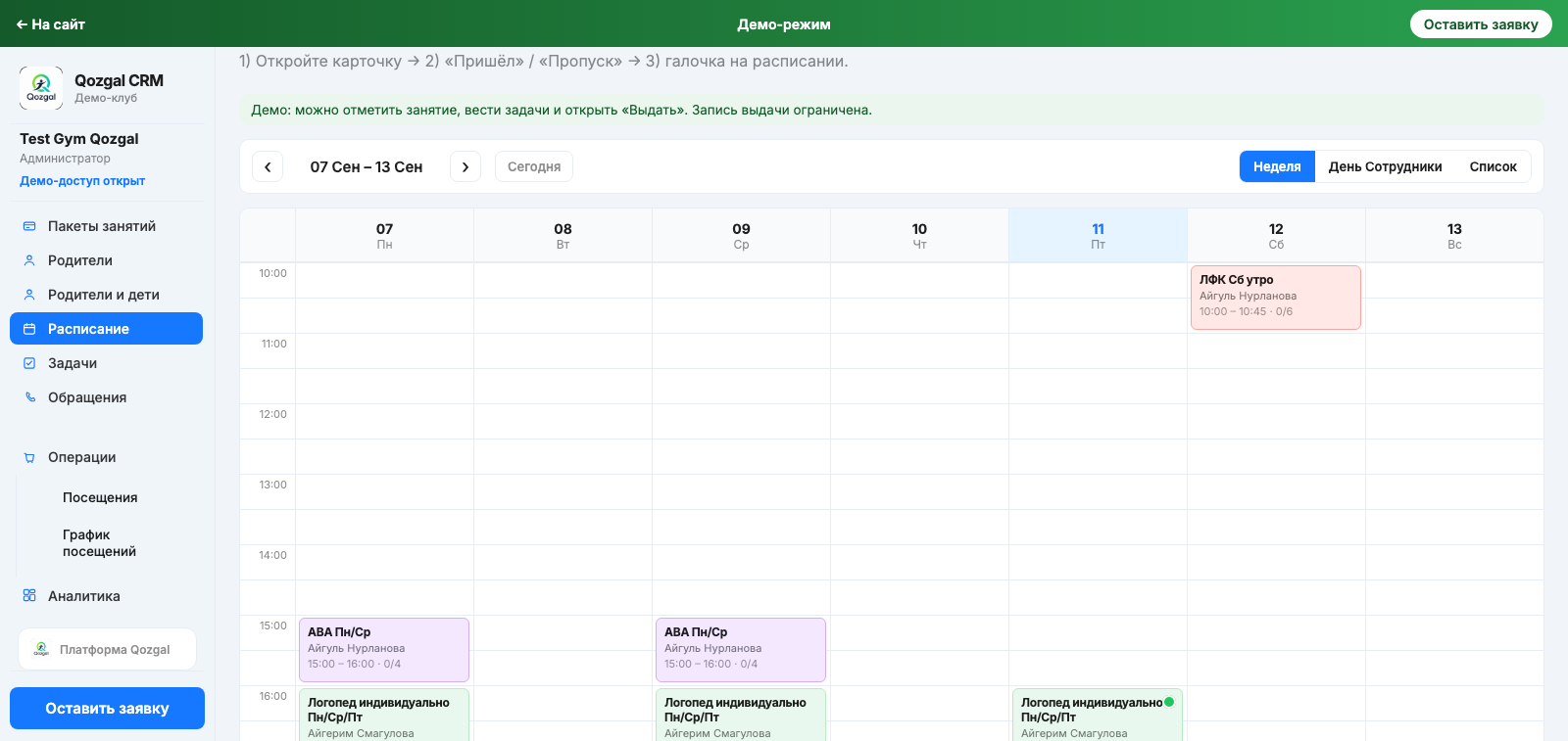Select the 10 Чт day header
1568x741 pixels.
pos(919,235)
